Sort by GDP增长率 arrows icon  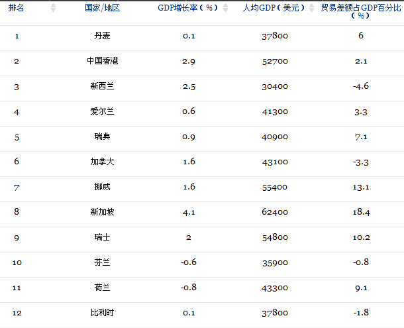(x=225, y=8)
